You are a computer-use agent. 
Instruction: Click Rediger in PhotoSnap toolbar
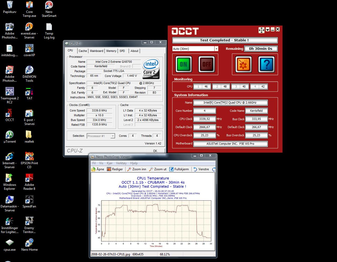115,169
